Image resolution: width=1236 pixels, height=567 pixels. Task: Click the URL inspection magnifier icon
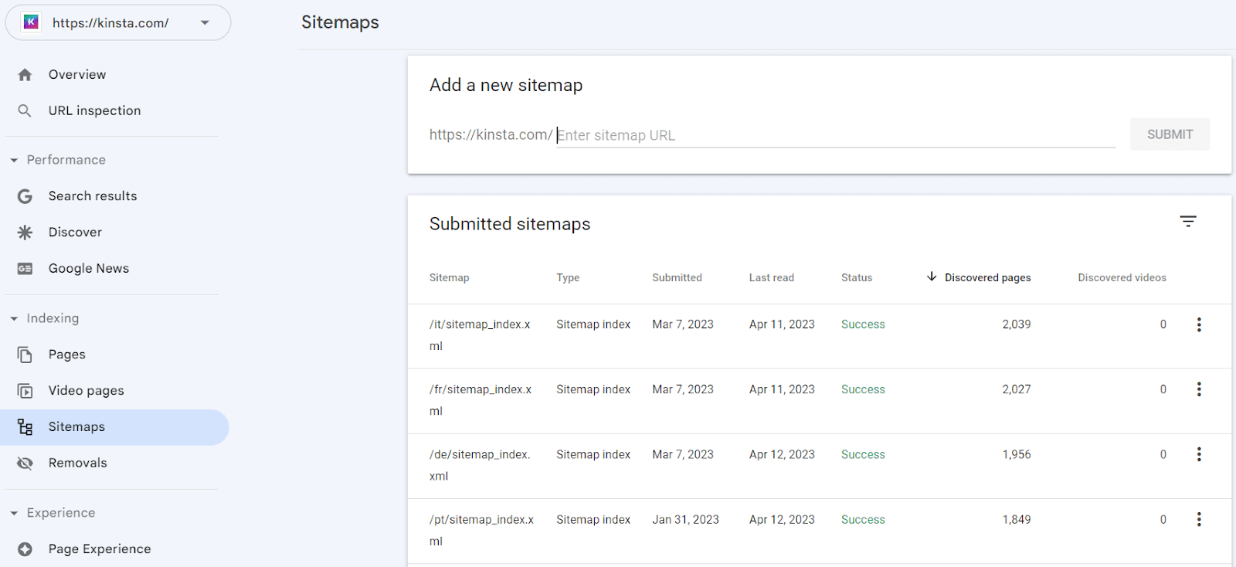point(25,110)
